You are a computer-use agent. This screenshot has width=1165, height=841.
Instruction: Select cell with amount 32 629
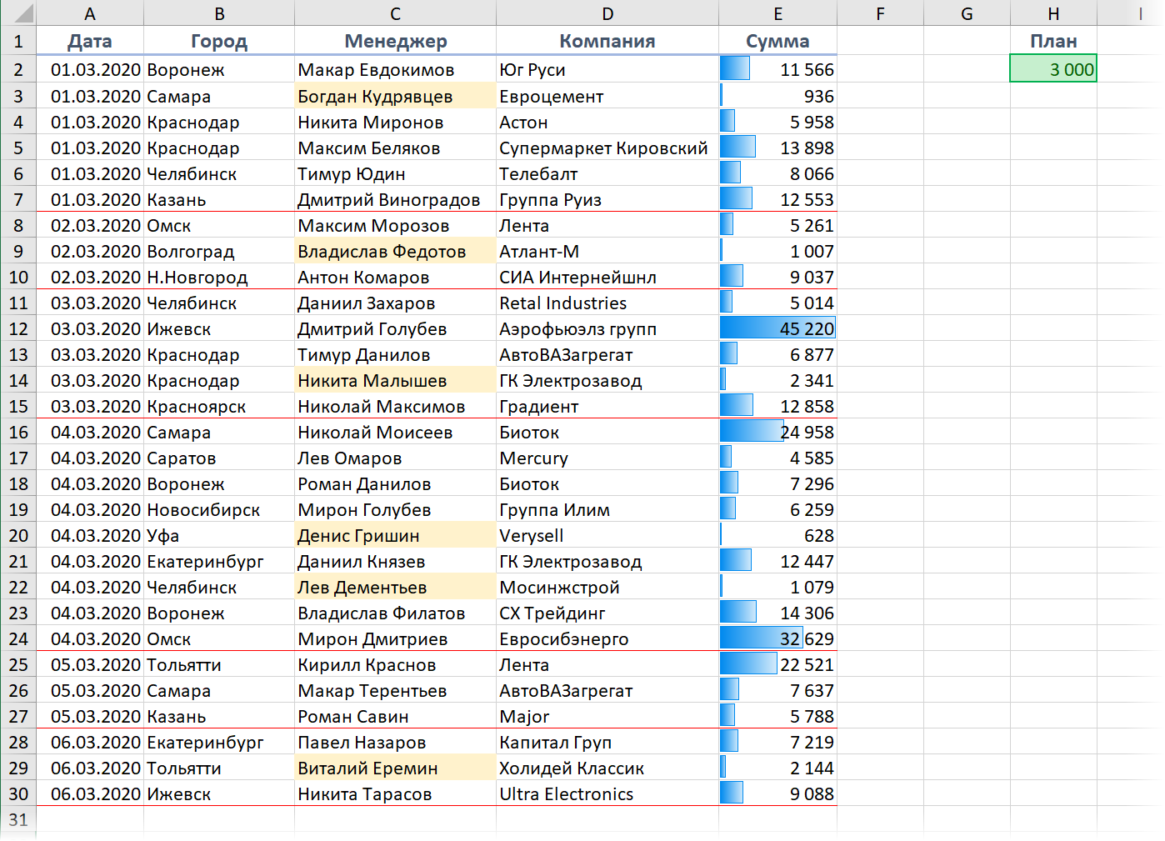(777, 638)
